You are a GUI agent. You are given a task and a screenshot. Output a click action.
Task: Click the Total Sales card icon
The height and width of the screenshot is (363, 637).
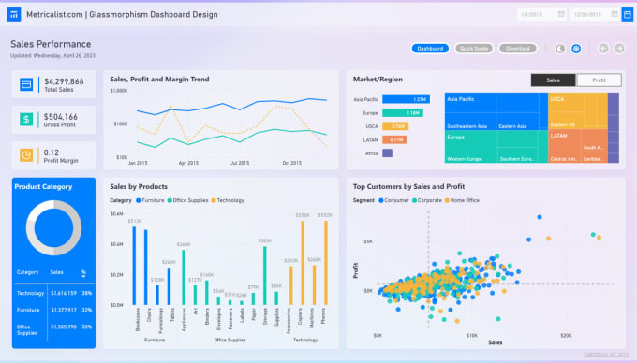[26, 84]
